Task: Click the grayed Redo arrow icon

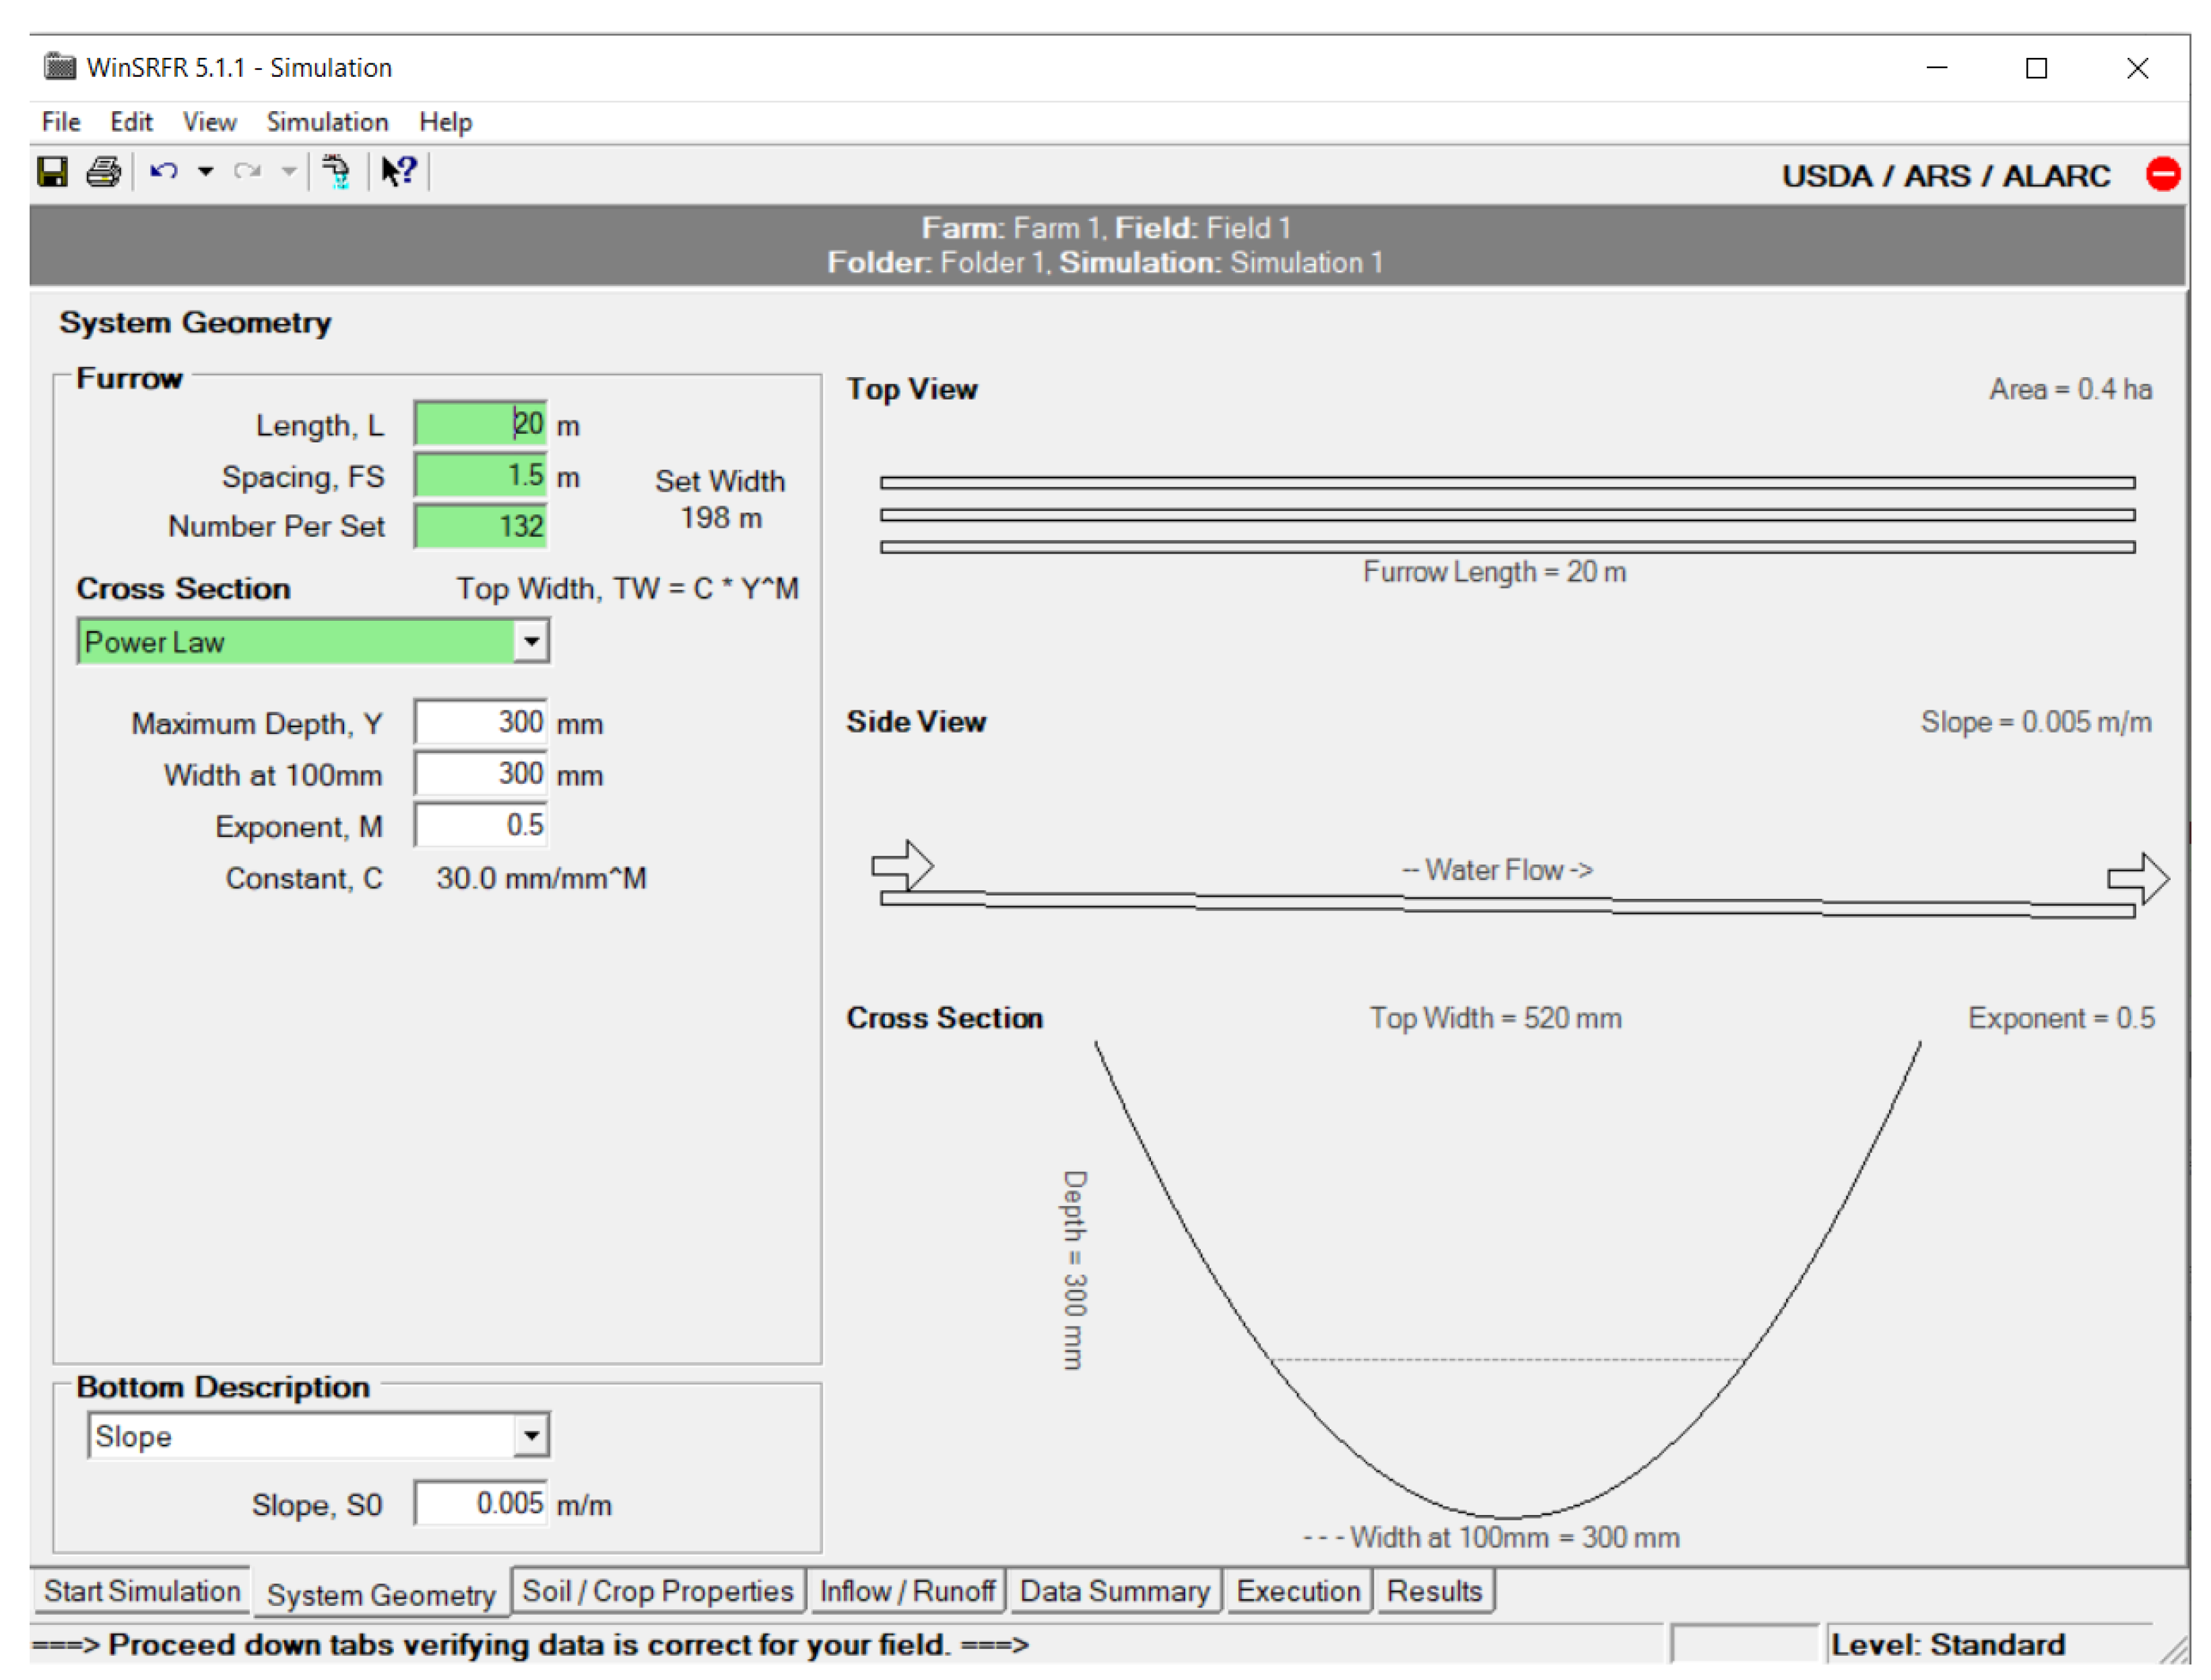Action: (x=247, y=172)
